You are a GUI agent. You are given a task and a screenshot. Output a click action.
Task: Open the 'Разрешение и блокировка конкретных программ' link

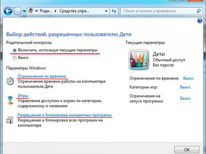[65, 115]
